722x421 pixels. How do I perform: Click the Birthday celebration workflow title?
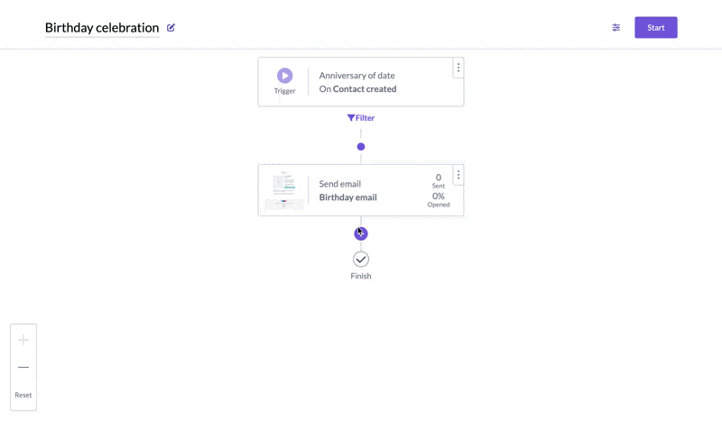click(x=102, y=28)
